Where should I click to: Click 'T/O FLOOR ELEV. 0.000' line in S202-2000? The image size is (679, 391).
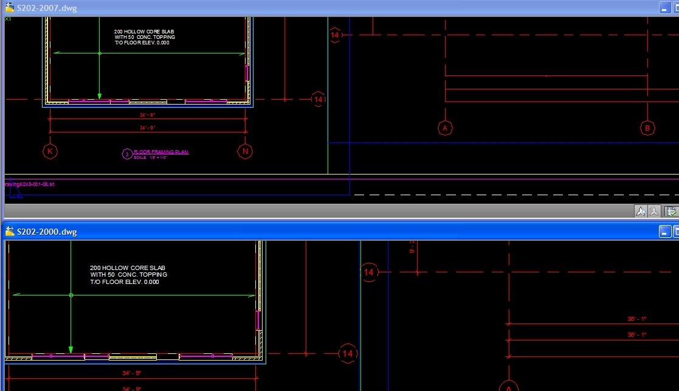pos(124,282)
